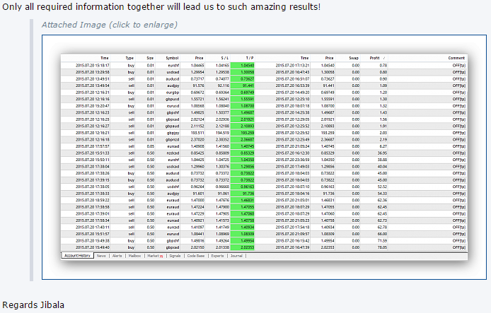Click the Swap column header
The height and width of the screenshot is (313, 491).
[x=354, y=58]
